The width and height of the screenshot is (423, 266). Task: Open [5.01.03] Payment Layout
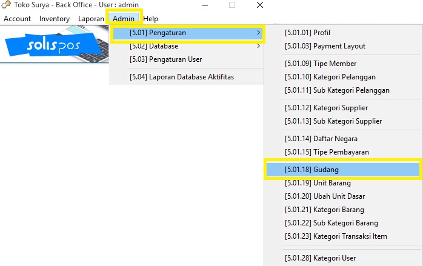coord(325,46)
